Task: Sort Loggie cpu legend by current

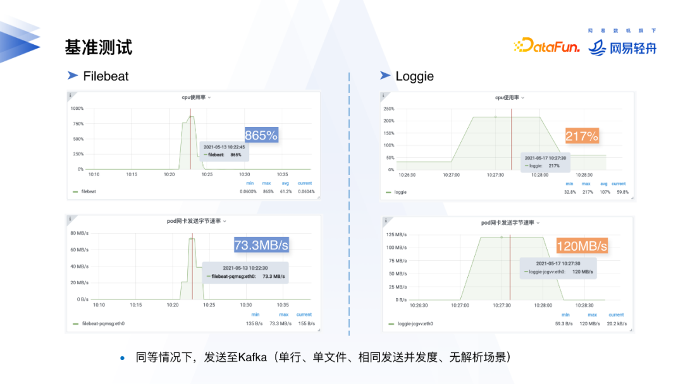Action: coord(618,184)
